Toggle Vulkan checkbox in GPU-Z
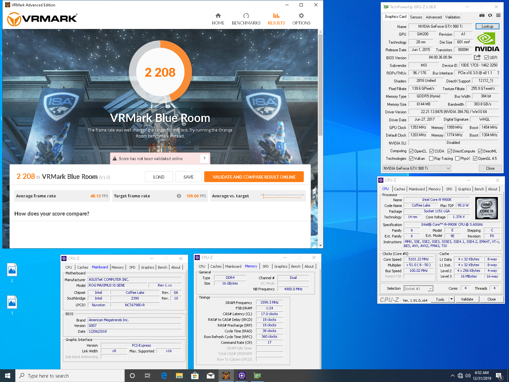The image size is (509, 382). point(411,159)
